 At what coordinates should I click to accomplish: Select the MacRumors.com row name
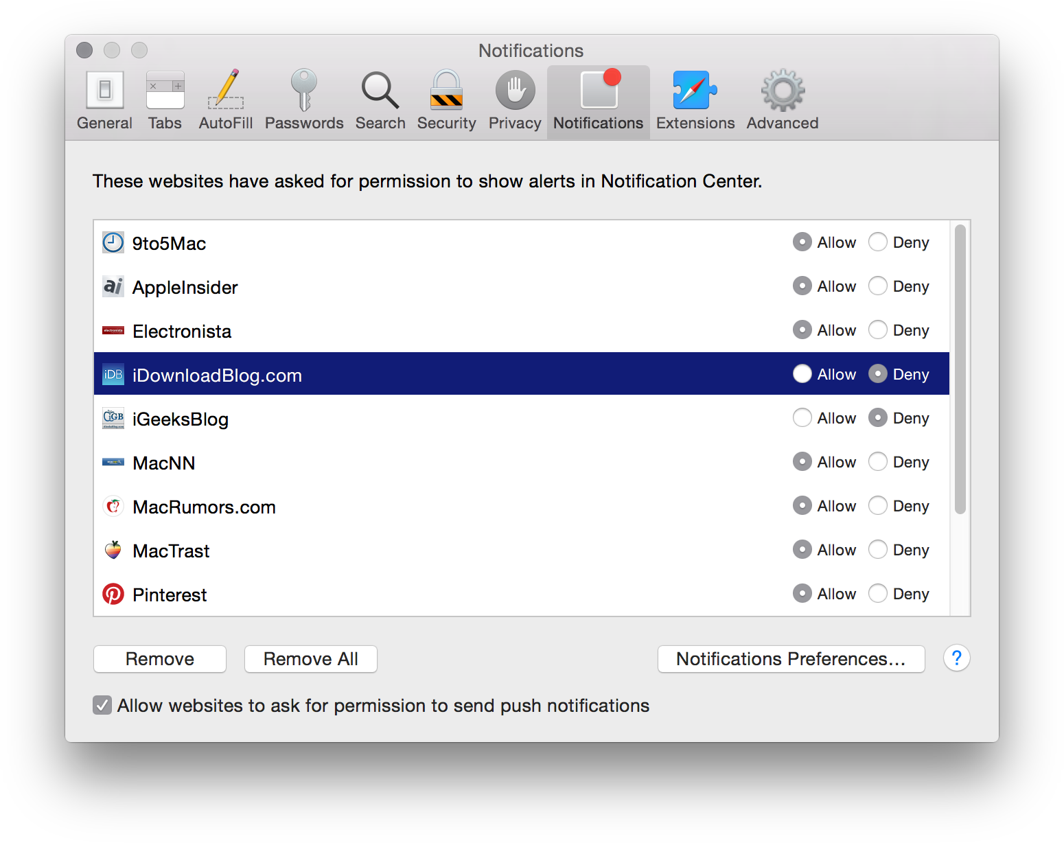pyautogui.click(x=205, y=507)
